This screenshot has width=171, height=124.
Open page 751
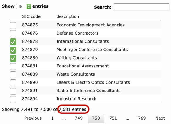pyautogui.click(x=113, y=118)
